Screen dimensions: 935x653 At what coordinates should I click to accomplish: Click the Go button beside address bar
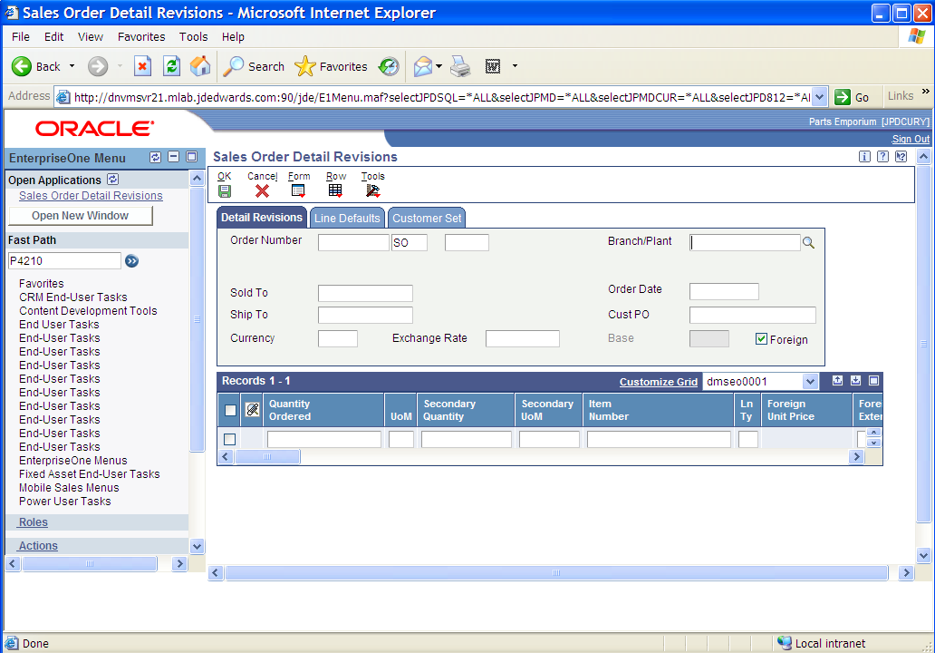click(853, 97)
